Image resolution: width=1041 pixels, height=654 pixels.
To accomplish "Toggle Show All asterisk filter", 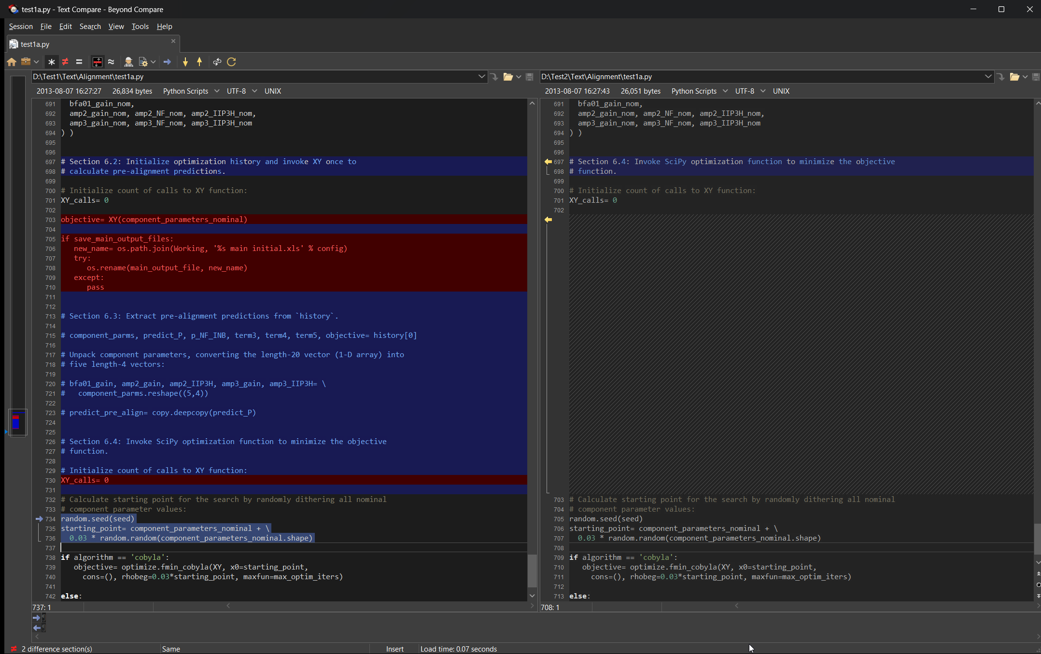I will pos(52,62).
